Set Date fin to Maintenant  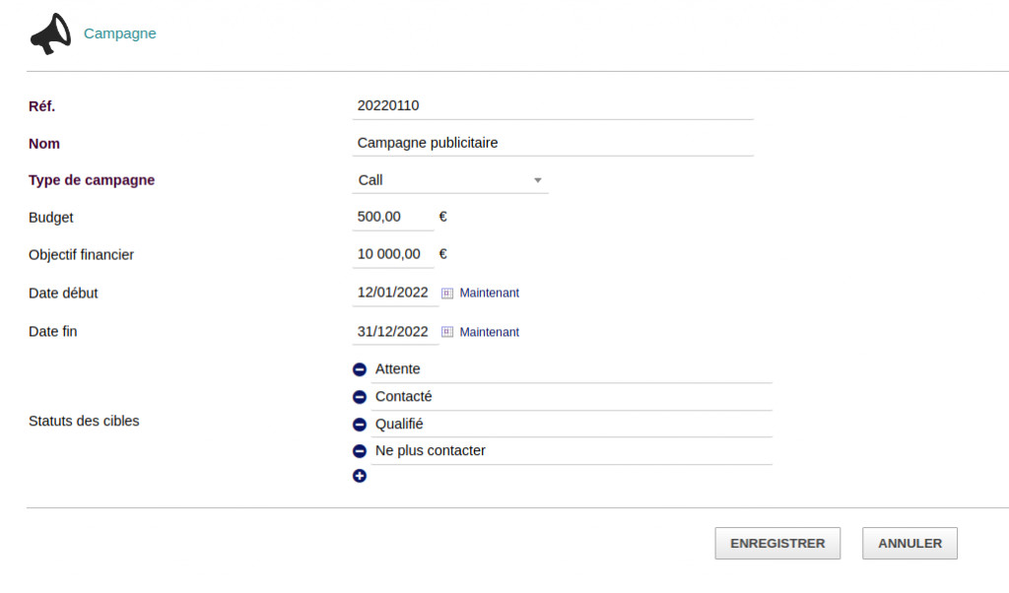coord(489,332)
